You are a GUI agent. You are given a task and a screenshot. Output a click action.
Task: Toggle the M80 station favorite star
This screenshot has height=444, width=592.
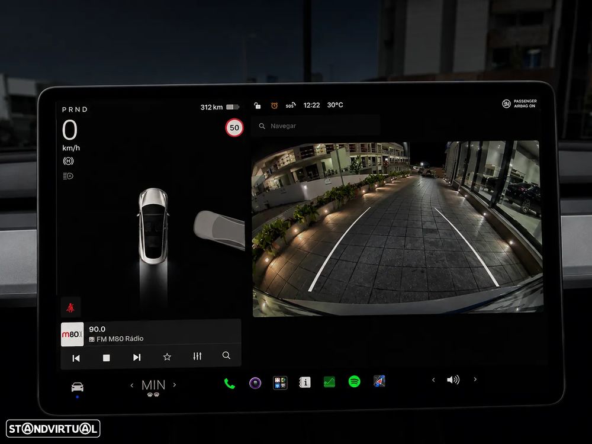[x=167, y=357]
